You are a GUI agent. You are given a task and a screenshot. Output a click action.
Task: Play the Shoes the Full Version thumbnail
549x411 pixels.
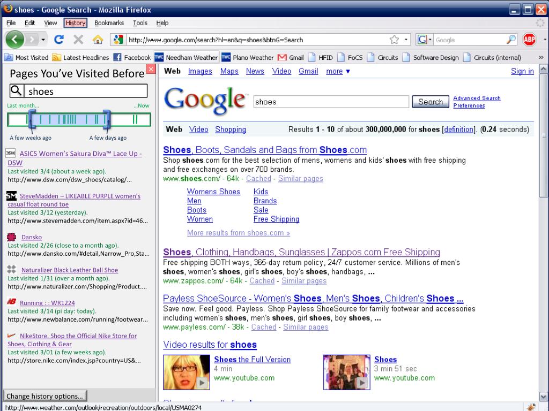pyautogui.click(x=186, y=372)
